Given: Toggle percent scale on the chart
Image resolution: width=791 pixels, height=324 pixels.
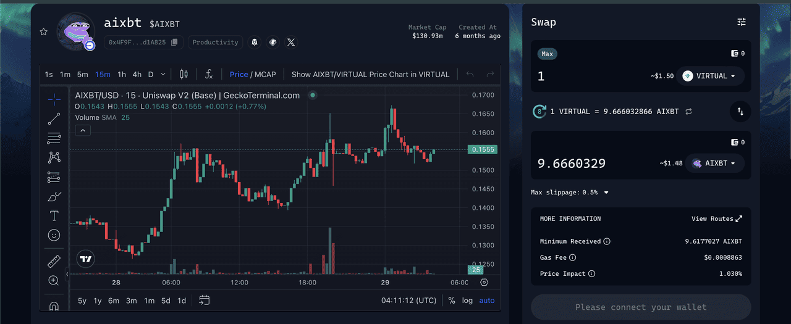Looking at the screenshot, I should (x=452, y=301).
